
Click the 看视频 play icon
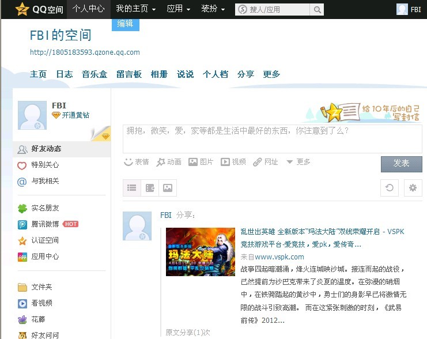[x=22, y=303]
